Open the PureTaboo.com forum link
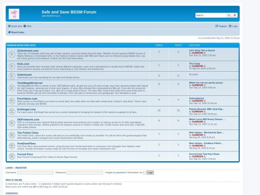The width and height of the screenshot is (260, 195). [x=27, y=99]
